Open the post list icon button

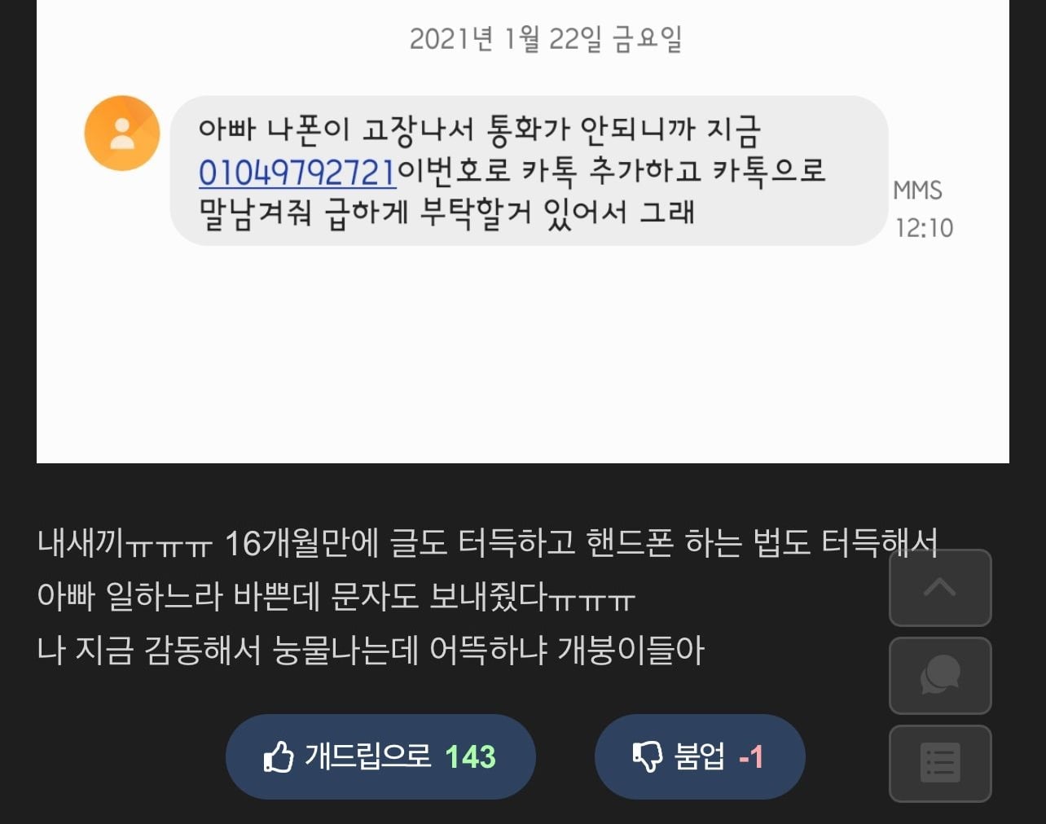[x=940, y=764]
